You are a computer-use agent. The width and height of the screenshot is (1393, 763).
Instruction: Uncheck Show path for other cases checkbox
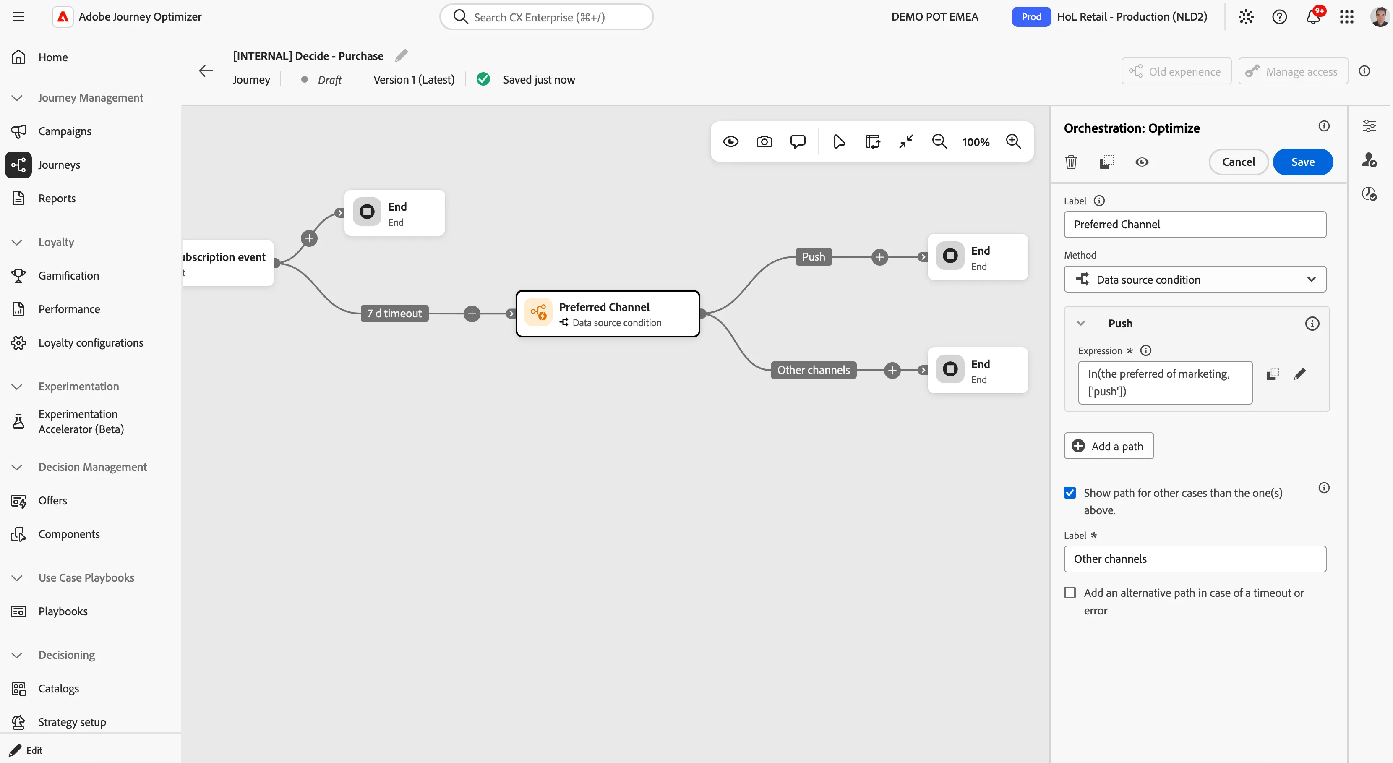1070,493
